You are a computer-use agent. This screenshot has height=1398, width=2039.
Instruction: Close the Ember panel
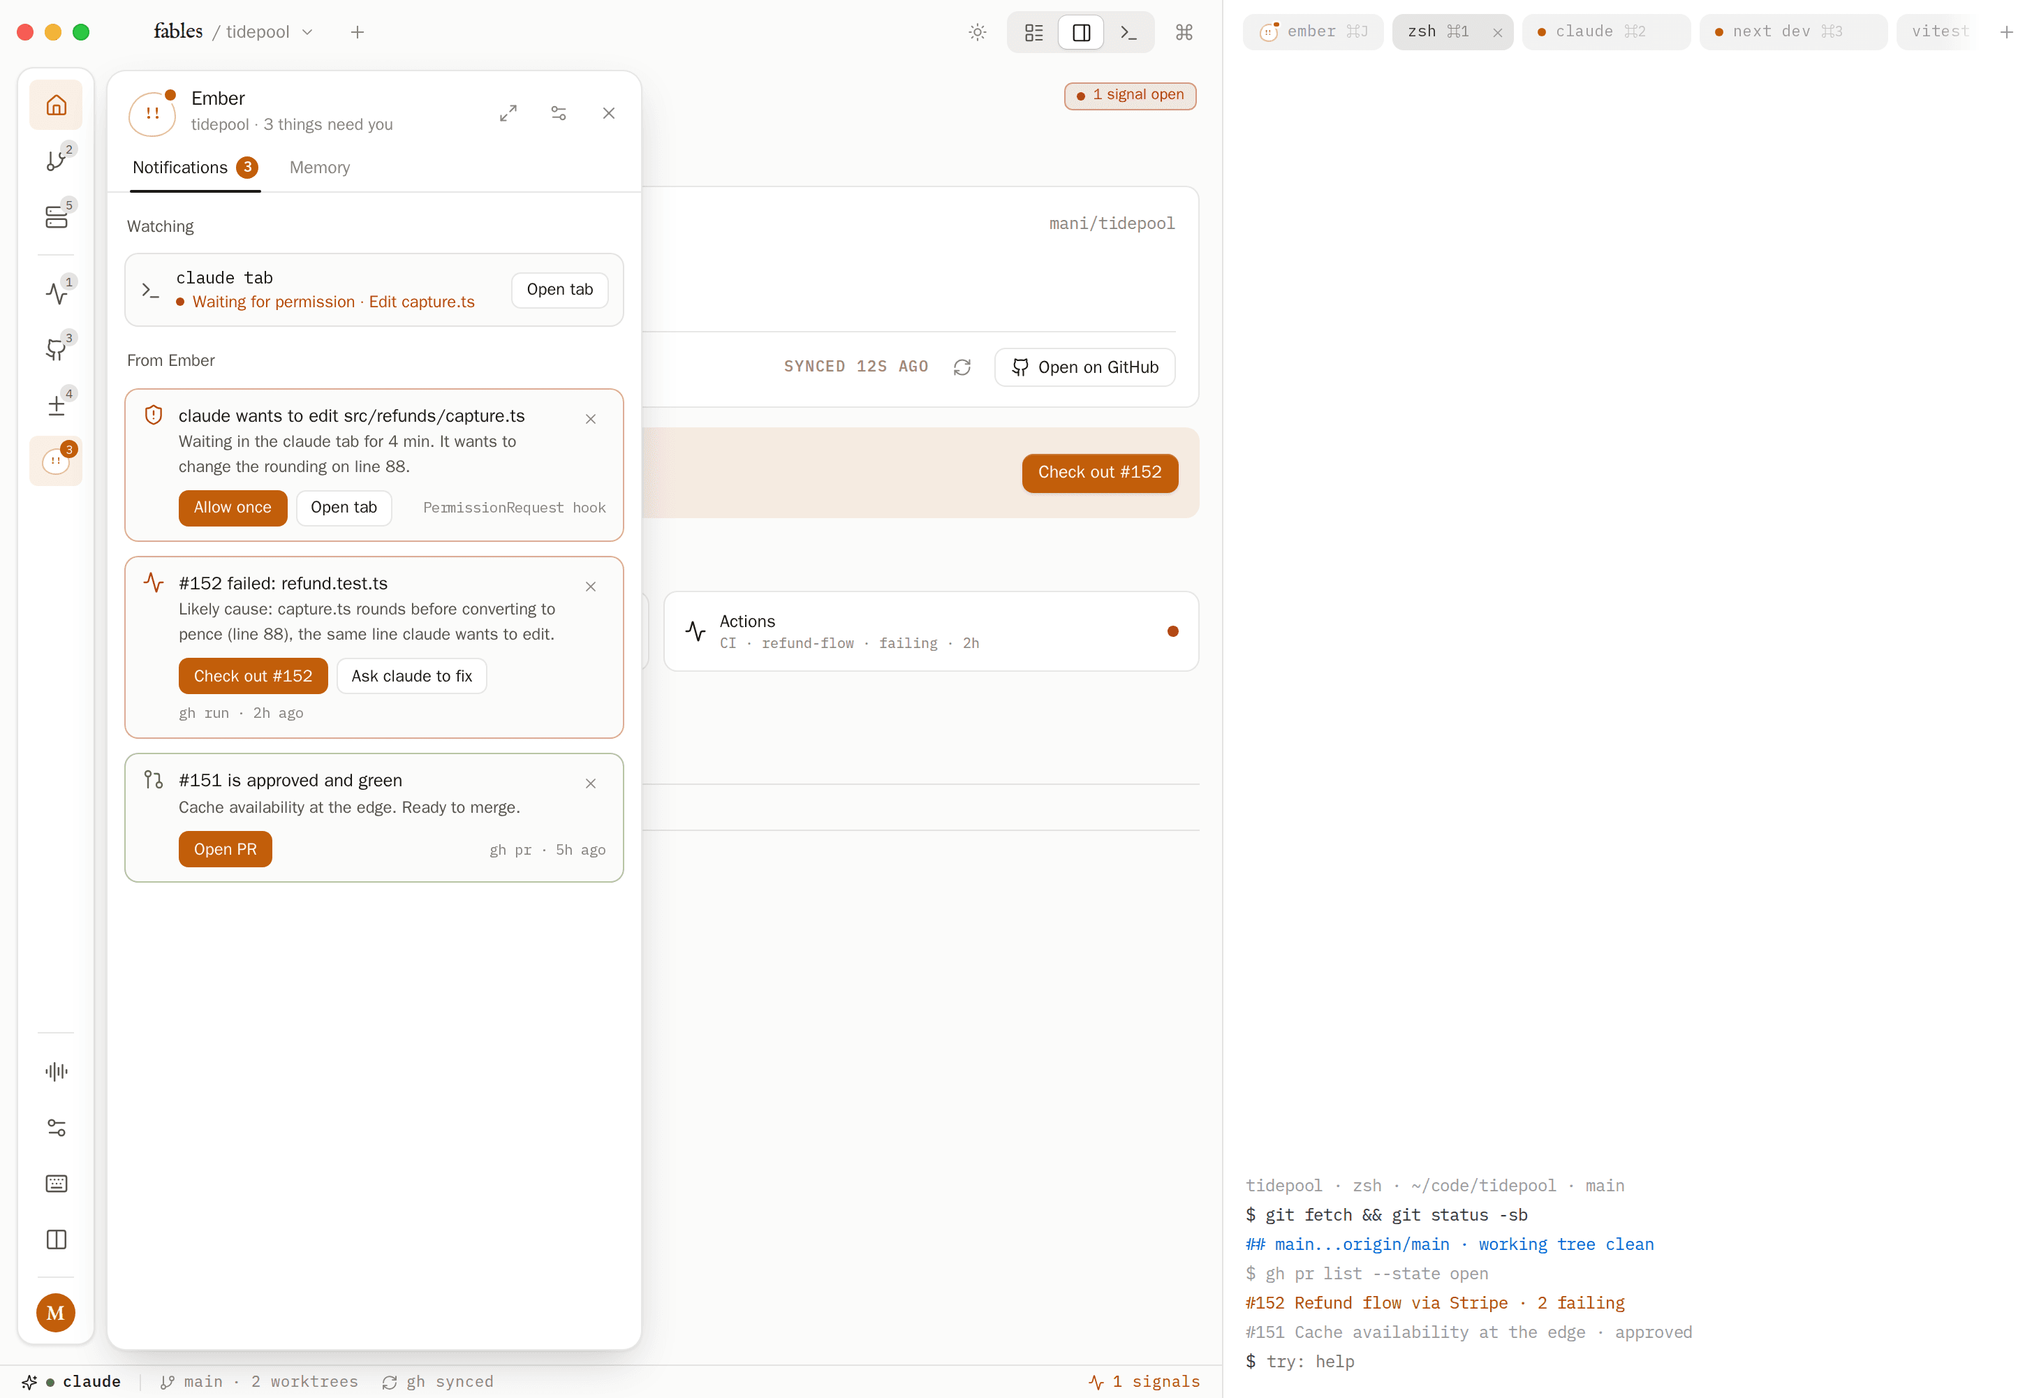609,113
